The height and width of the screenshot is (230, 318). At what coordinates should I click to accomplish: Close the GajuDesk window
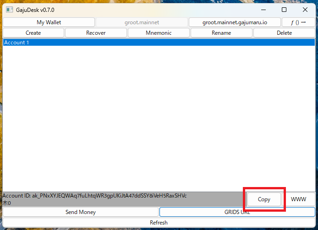[x=305, y=10]
